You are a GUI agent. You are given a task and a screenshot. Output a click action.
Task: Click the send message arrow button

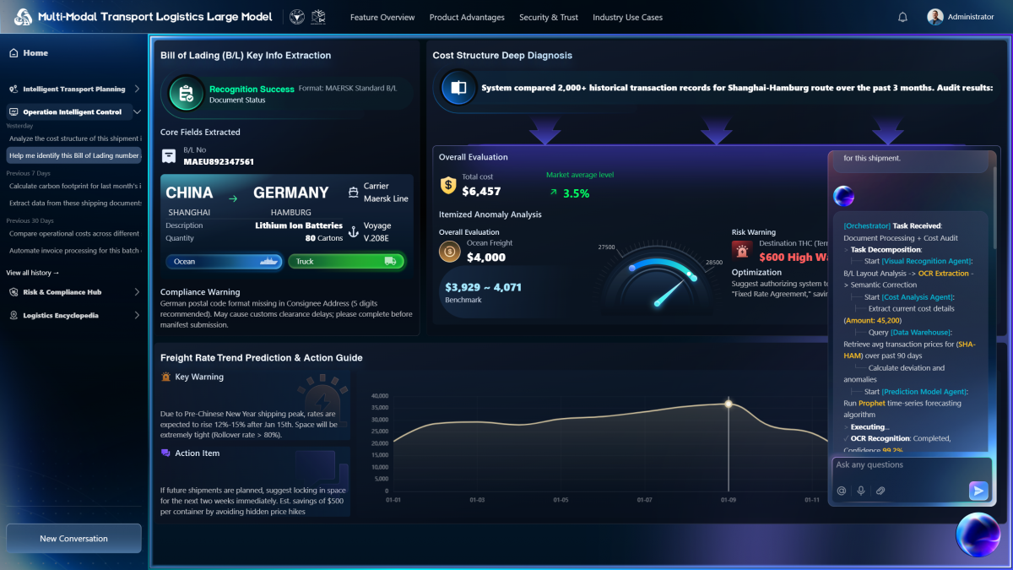point(978,491)
